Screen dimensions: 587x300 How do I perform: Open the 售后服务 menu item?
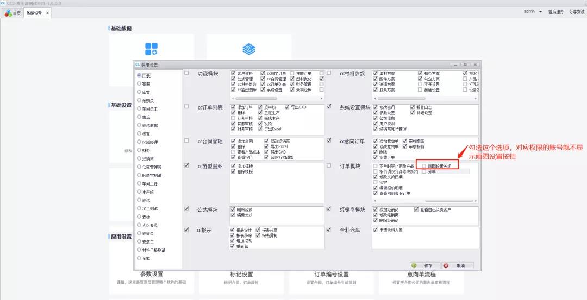point(555,11)
